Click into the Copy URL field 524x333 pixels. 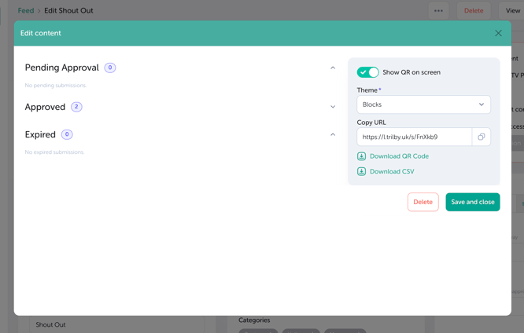tap(415, 137)
